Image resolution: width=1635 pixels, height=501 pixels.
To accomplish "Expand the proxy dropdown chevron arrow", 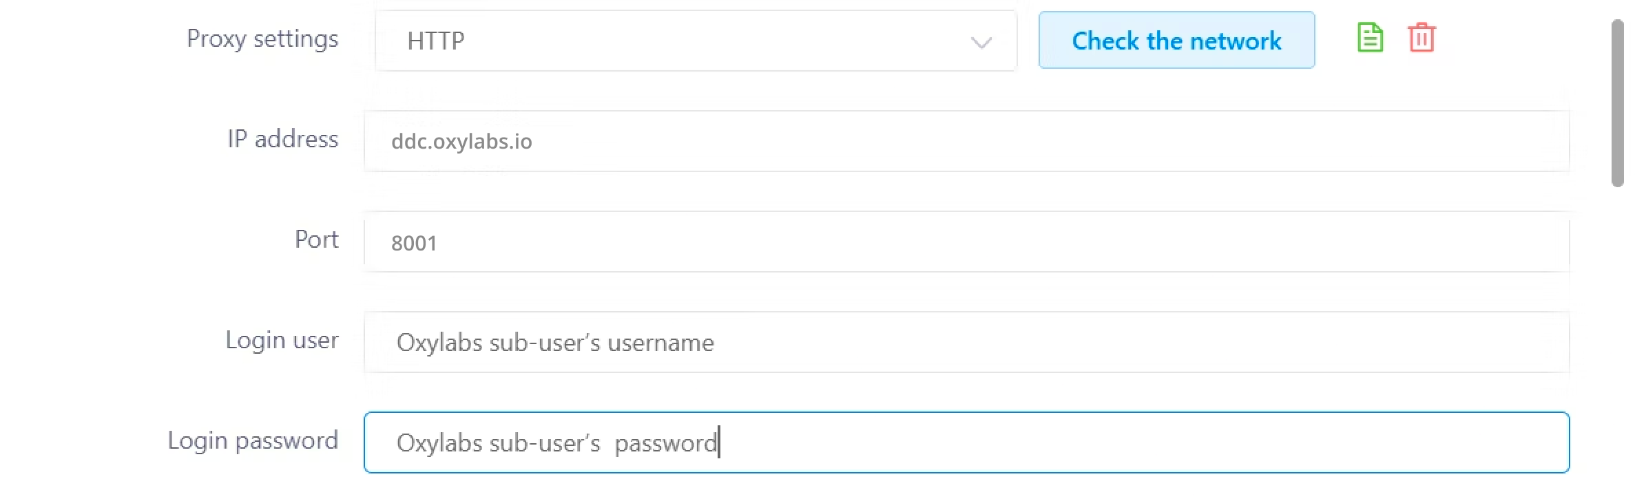I will tap(981, 43).
